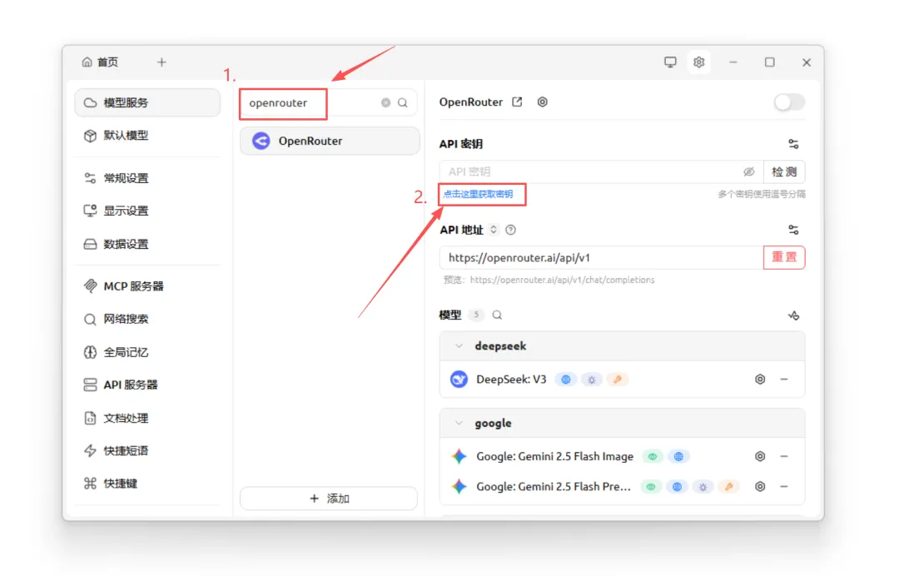Select Google: Gemini 2.5 Flash Image row
Image resolution: width=899 pixels, height=576 pixels.
coord(622,456)
